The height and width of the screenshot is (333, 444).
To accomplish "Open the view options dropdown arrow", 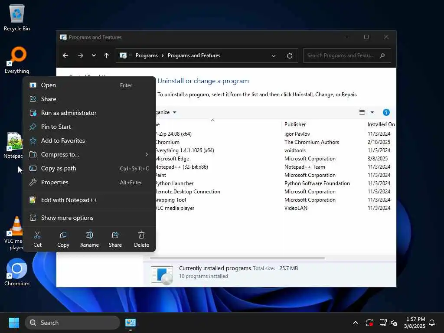I will click(x=372, y=112).
